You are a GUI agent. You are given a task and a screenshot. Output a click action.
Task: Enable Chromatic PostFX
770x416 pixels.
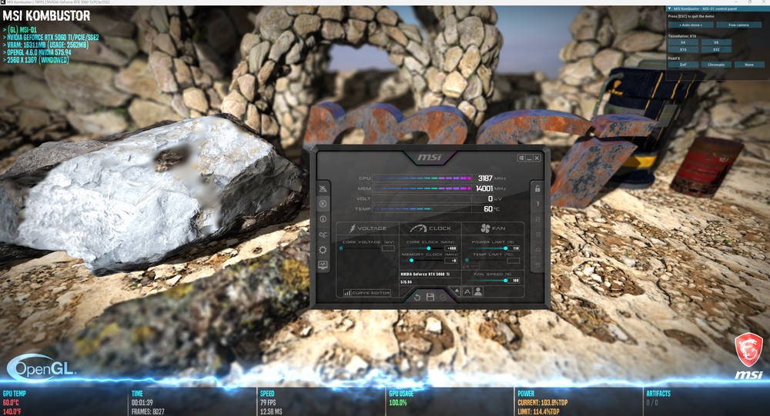point(716,65)
